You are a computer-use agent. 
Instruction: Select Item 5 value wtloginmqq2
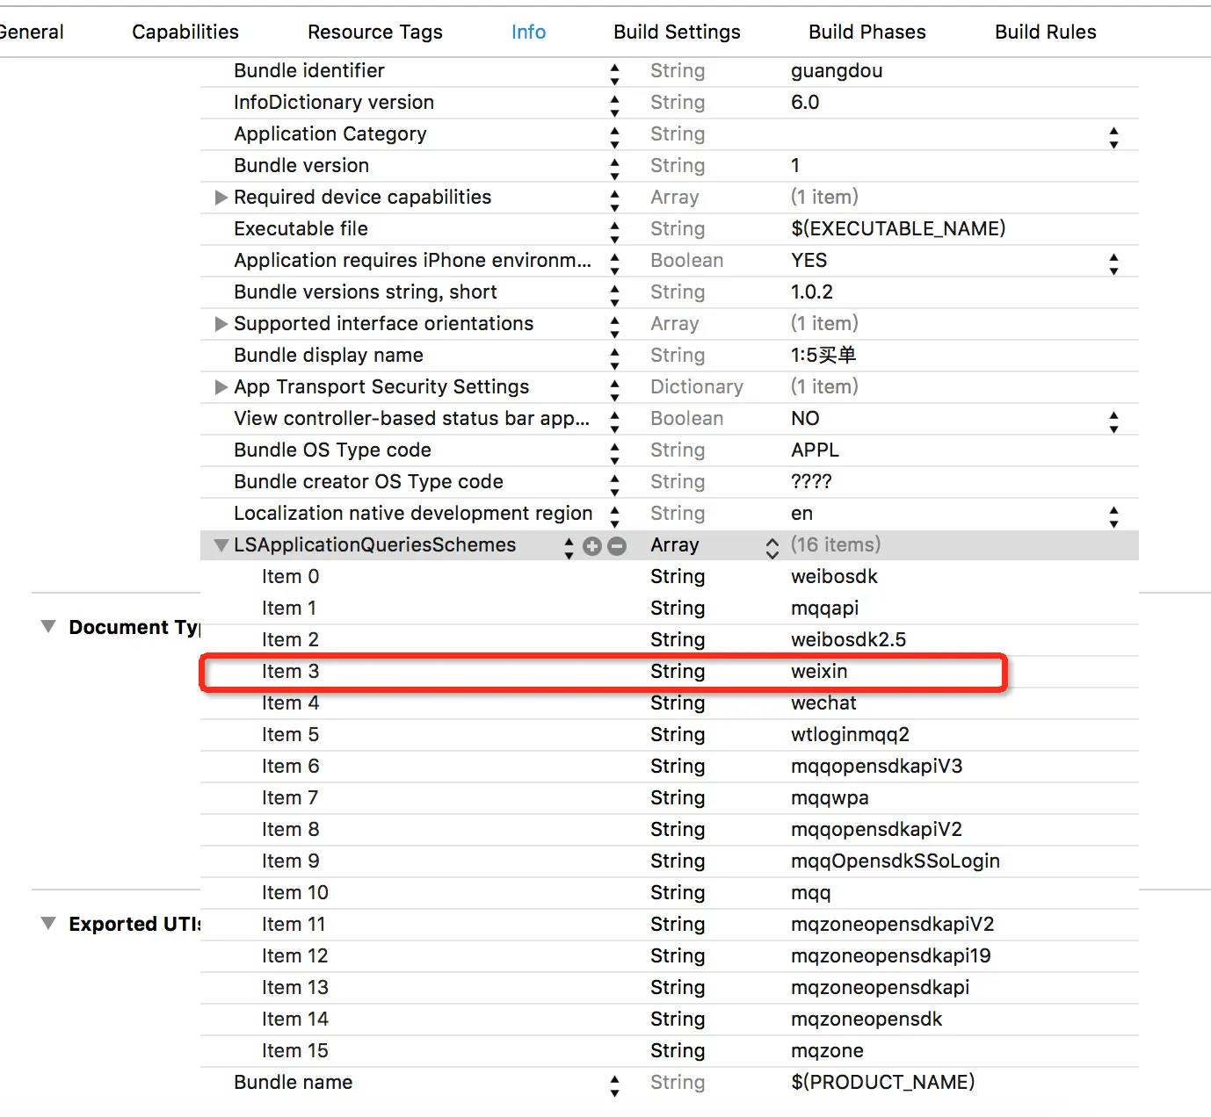pyautogui.click(x=850, y=735)
